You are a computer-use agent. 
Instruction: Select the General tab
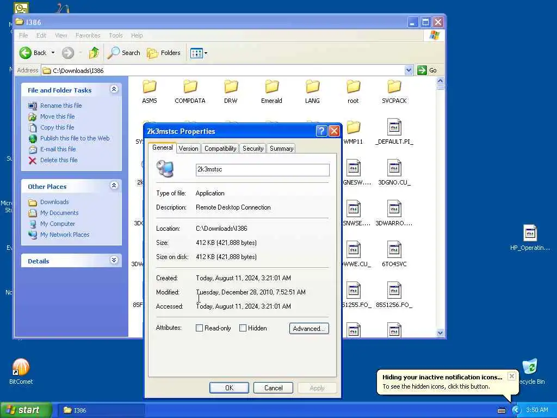coord(162,147)
